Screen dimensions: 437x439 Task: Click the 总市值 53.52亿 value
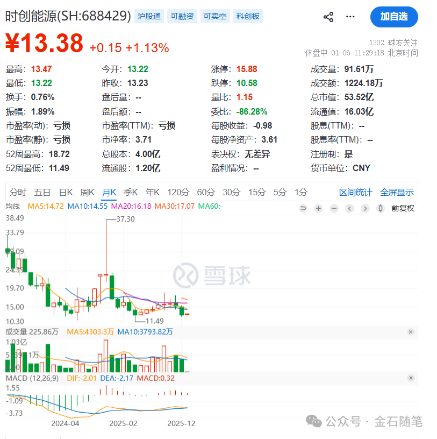tap(359, 97)
